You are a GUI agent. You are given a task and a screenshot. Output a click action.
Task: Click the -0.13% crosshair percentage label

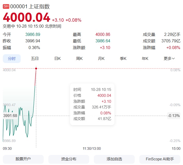[174, 116]
